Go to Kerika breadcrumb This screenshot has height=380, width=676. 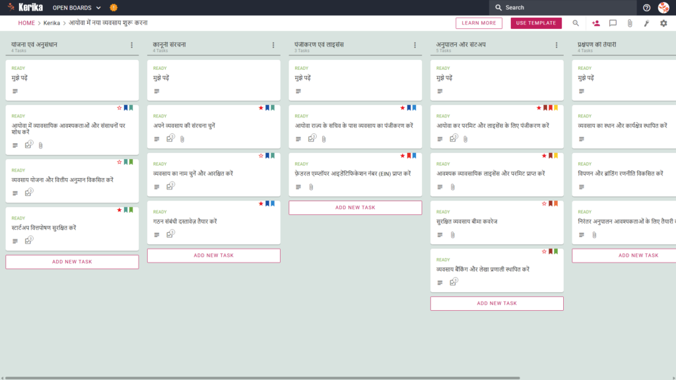(51, 23)
